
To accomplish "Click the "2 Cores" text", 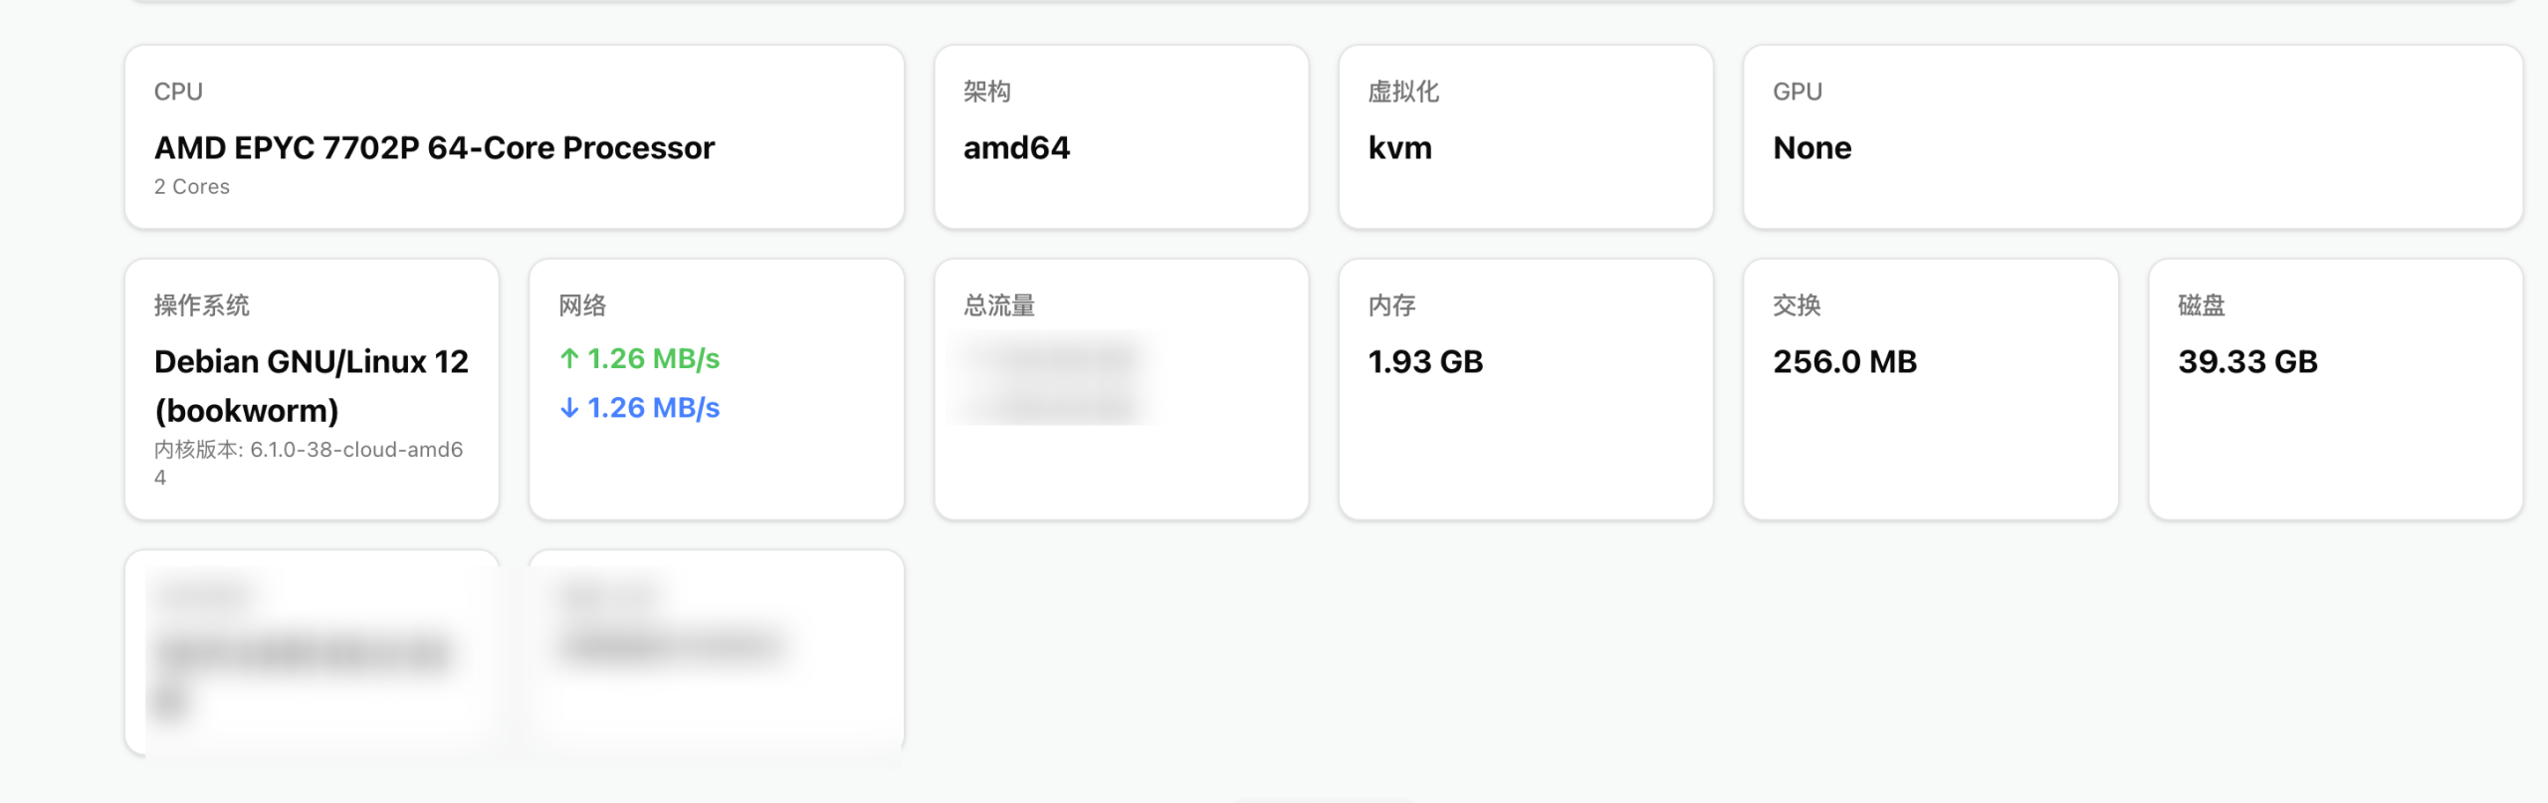I will [x=192, y=187].
